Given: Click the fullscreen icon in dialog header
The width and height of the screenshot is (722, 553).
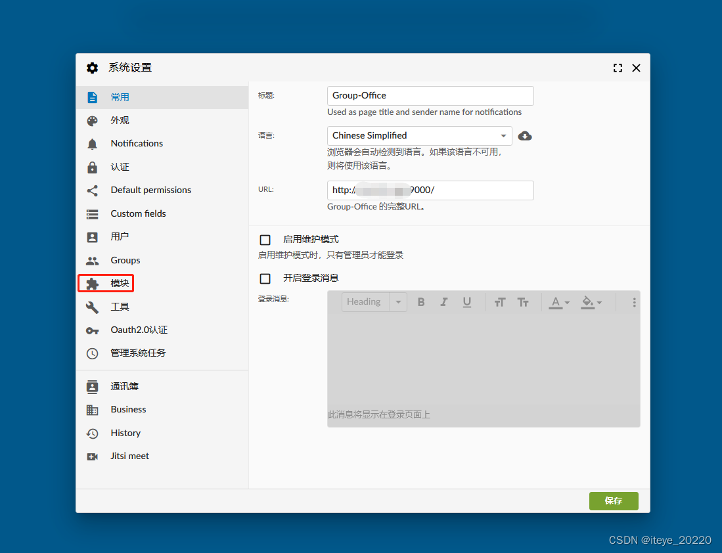Looking at the screenshot, I should (x=618, y=68).
